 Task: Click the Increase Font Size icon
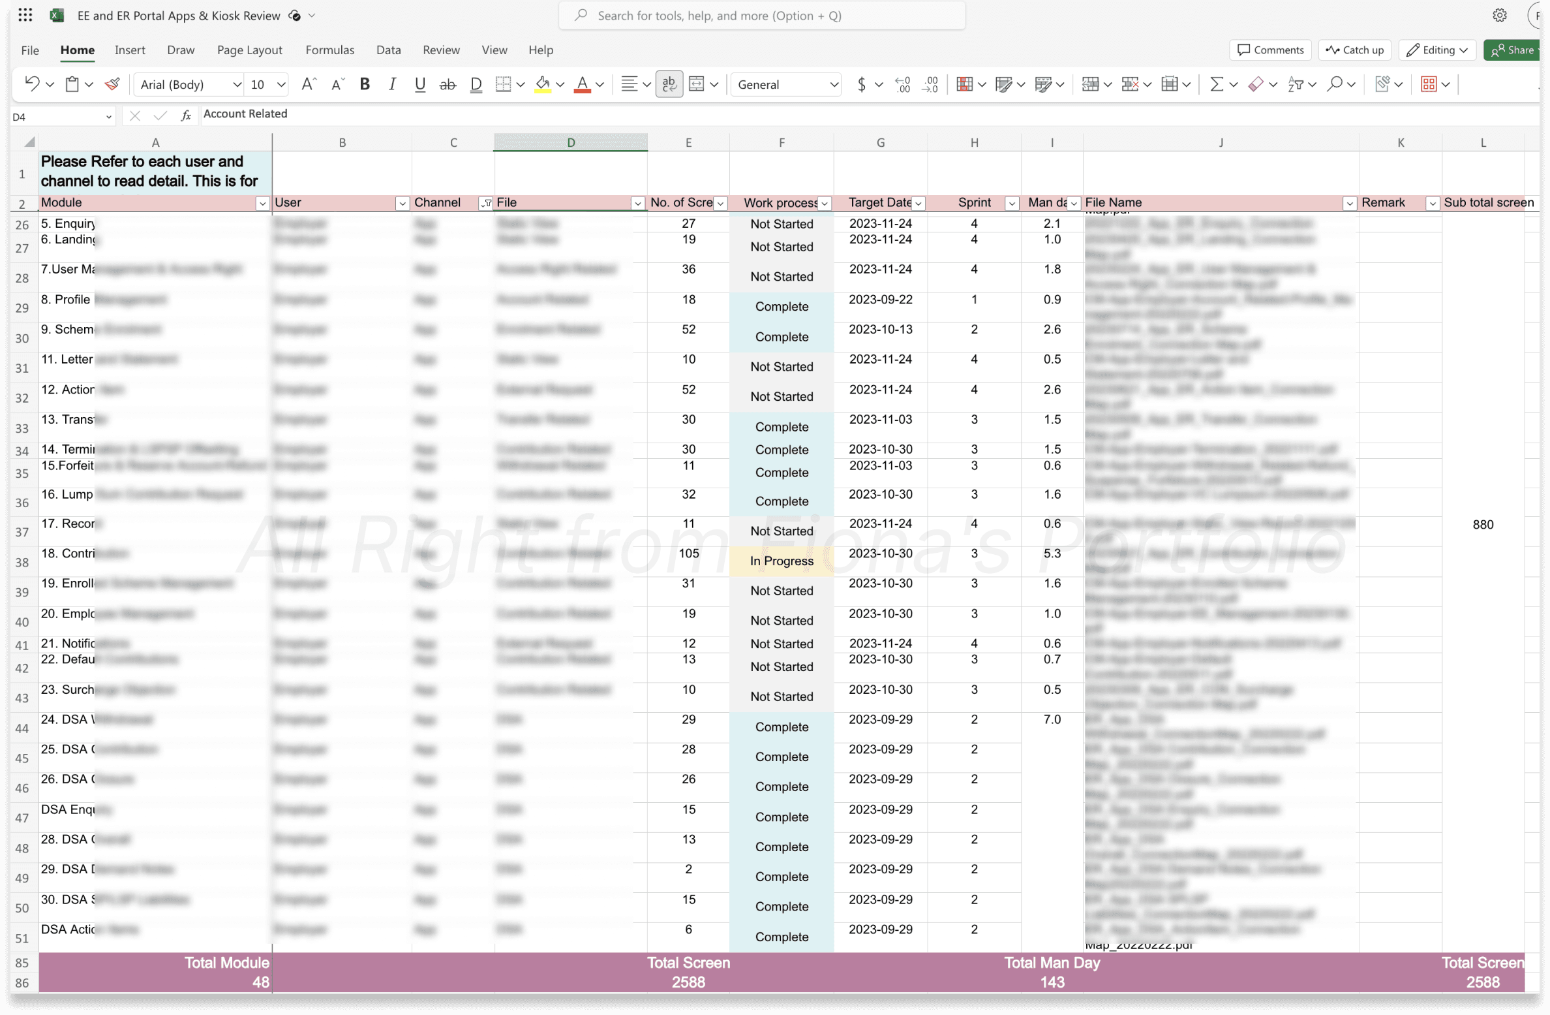308,84
